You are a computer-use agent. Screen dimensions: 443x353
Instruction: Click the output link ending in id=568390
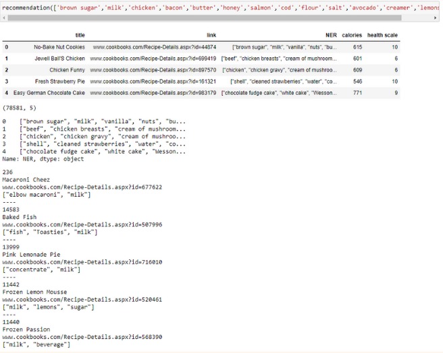[x=82, y=337]
